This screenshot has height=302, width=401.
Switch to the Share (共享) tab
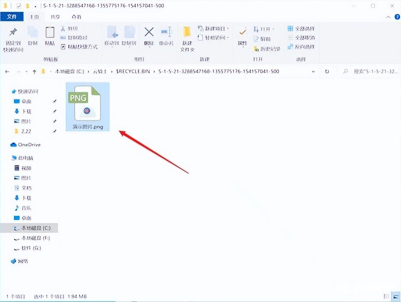[x=55, y=17]
